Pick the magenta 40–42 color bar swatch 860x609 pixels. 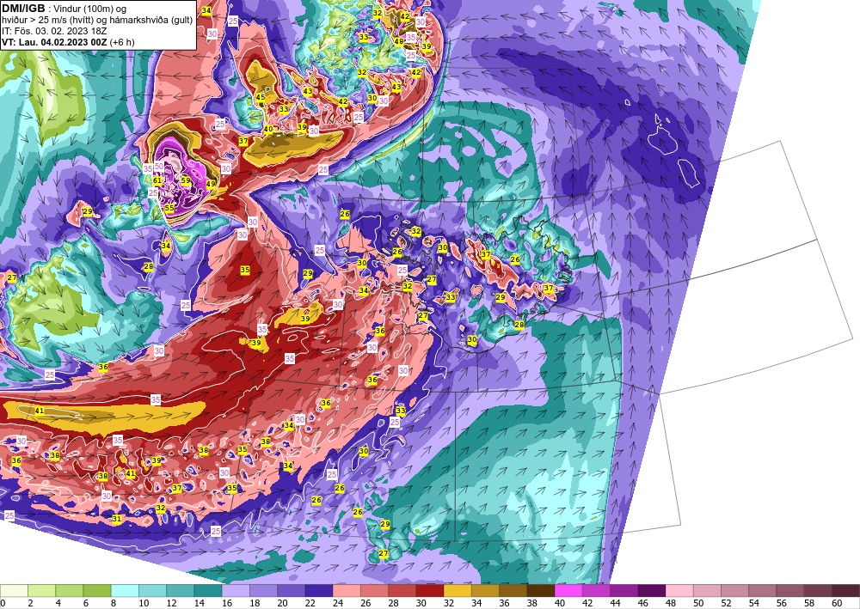[568, 590]
